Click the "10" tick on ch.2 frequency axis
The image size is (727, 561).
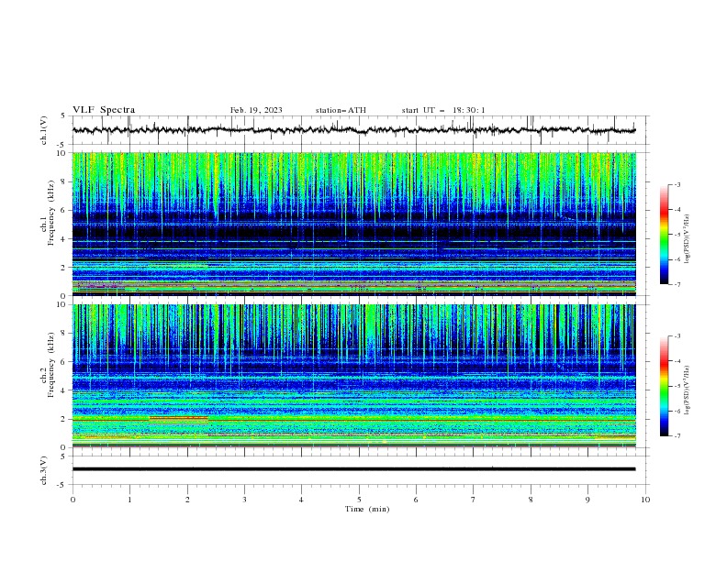[x=63, y=304]
